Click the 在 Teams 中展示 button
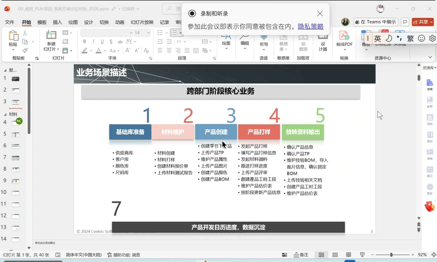 click(376, 22)
